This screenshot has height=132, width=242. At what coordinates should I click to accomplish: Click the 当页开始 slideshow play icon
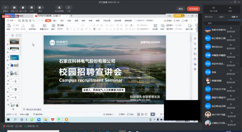click(32, 25)
